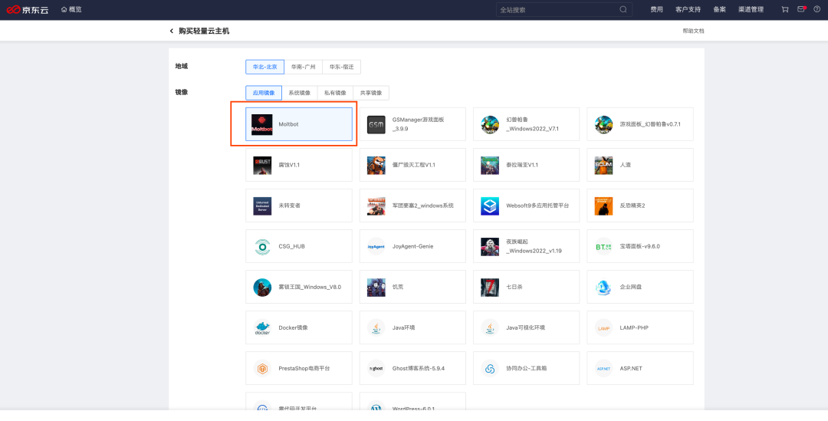Switch to the 私有镜像 tab

point(335,93)
